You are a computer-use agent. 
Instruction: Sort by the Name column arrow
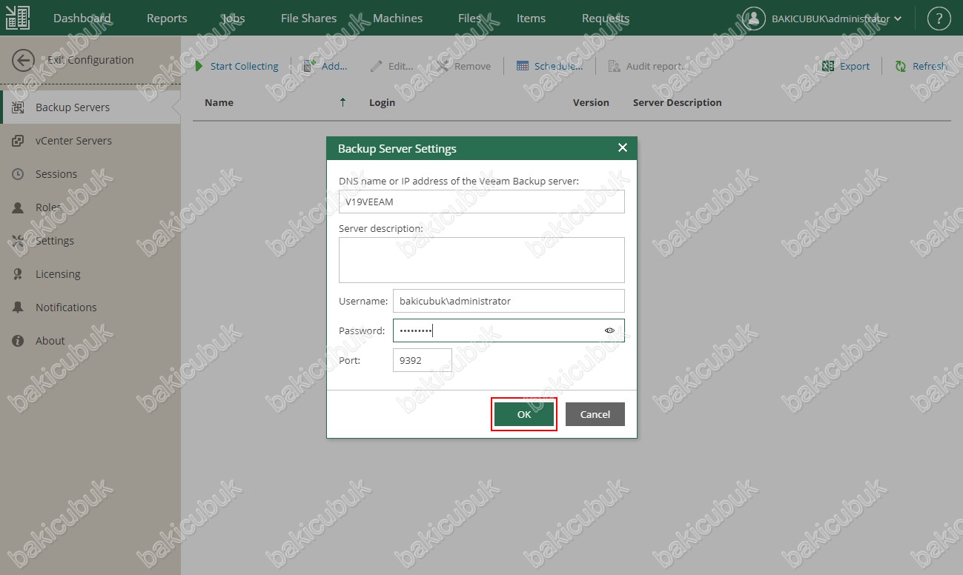click(x=342, y=103)
